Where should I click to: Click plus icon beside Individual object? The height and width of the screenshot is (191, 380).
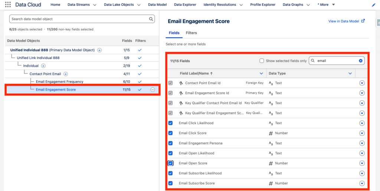click(43, 66)
